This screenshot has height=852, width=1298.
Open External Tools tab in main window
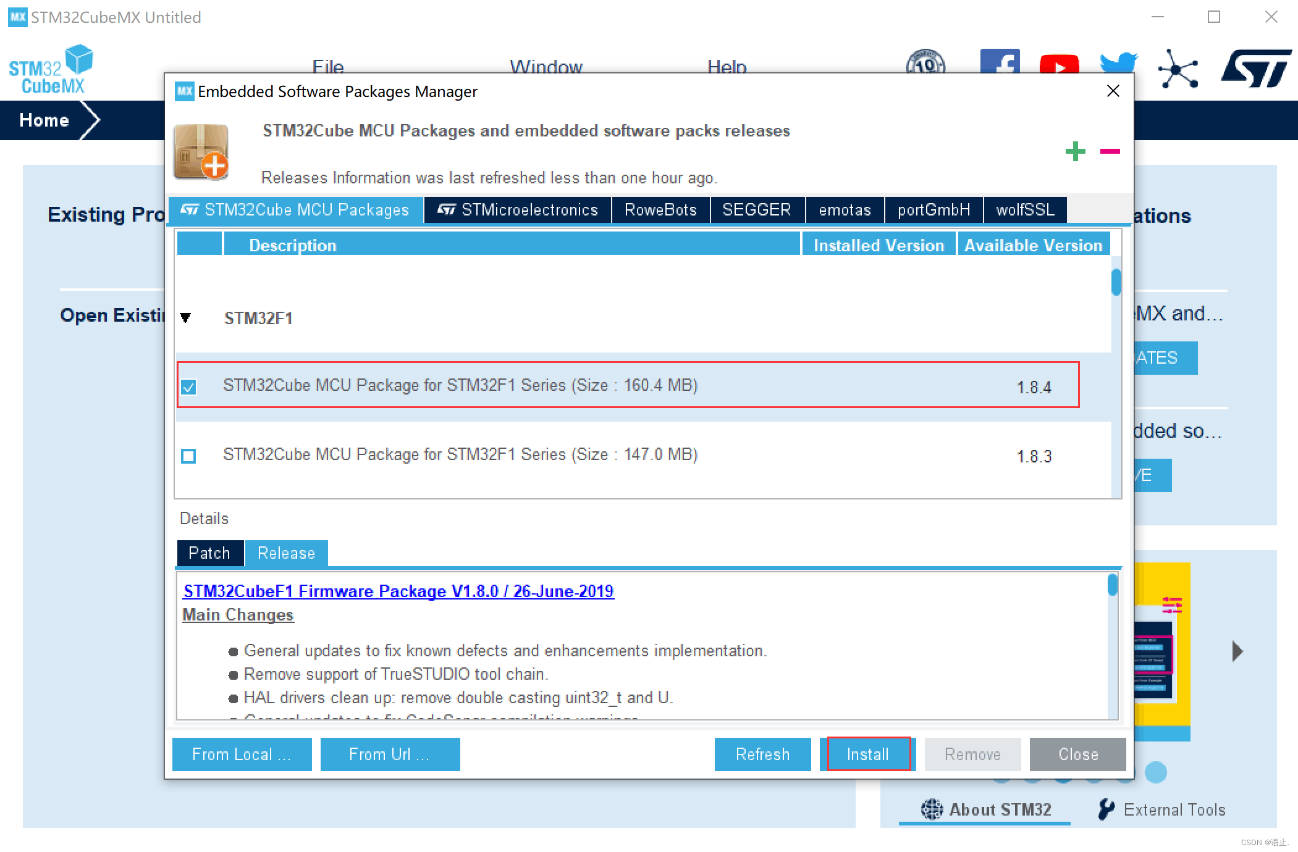[x=1161, y=809]
